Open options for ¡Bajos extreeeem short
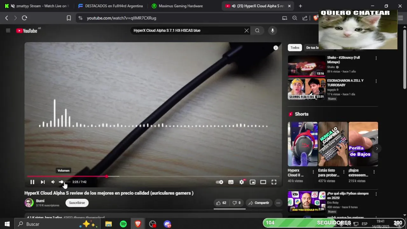407x229 pixels. [x=374, y=172]
